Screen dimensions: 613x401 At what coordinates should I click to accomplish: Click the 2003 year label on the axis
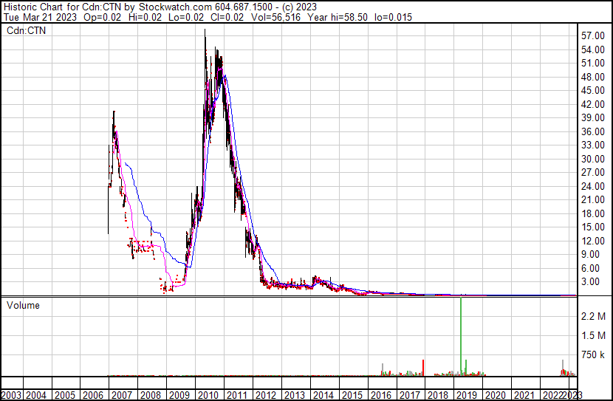[x=13, y=395]
